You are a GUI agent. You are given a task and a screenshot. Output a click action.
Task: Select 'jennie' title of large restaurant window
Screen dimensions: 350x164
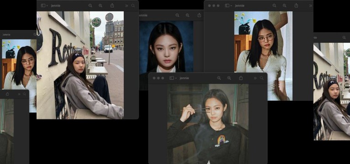56,5
